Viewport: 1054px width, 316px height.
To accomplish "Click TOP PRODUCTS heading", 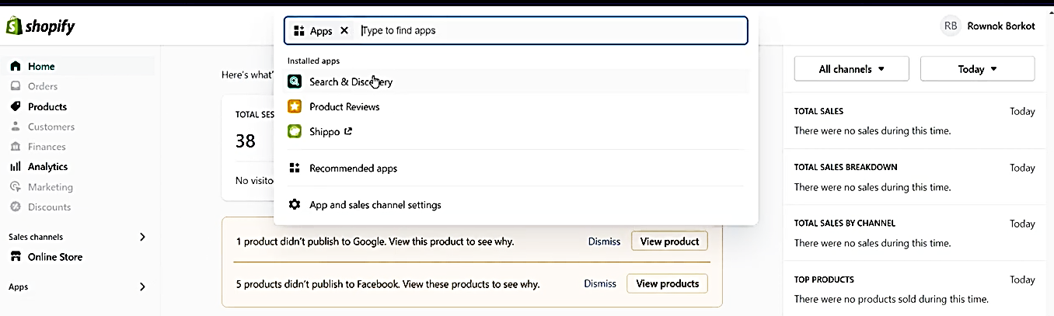I will [824, 280].
